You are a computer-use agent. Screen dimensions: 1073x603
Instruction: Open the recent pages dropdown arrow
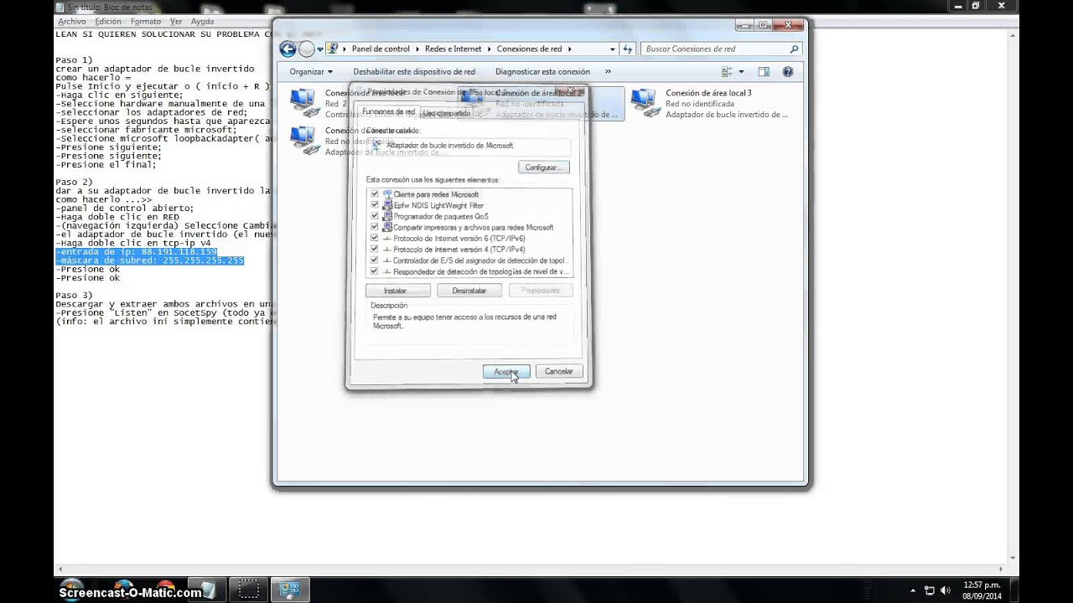(x=320, y=49)
